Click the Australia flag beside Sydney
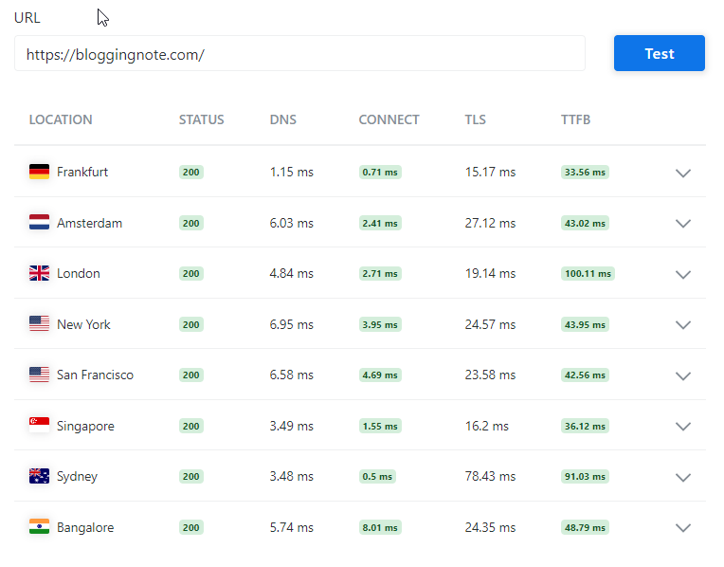 tap(39, 476)
